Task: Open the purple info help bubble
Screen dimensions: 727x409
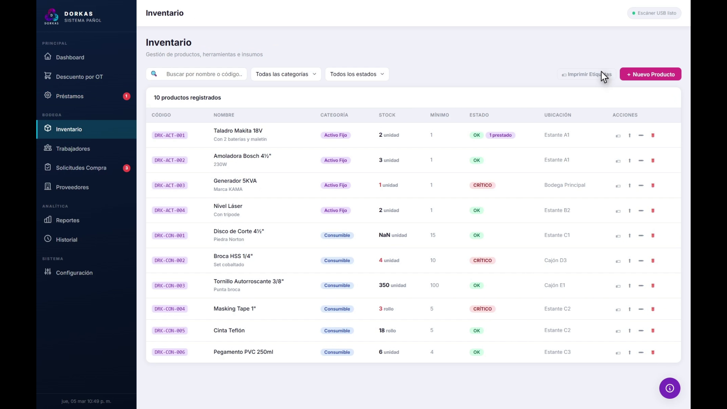Action: tap(669, 388)
